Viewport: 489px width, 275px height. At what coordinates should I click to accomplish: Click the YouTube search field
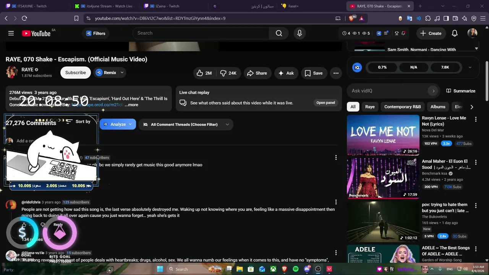click(x=201, y=33)
